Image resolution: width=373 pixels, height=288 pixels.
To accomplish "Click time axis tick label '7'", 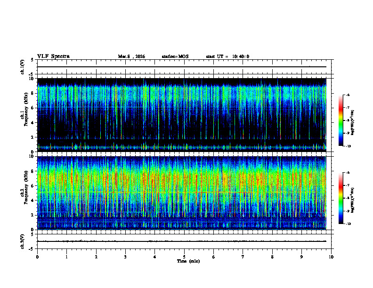I will pyautogui.click(x=243, y=257).
